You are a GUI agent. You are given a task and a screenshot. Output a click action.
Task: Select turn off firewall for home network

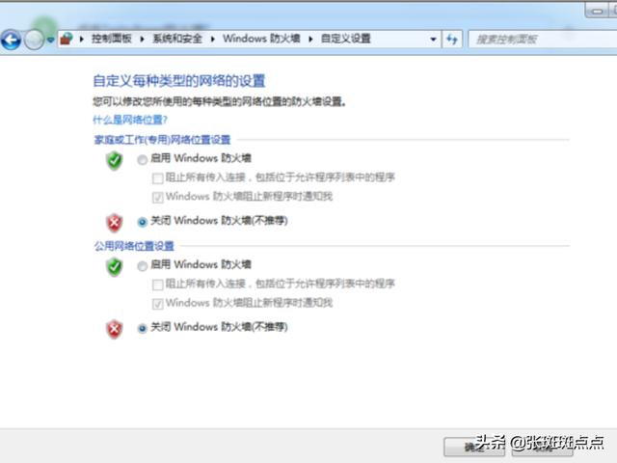pos(143,221)
